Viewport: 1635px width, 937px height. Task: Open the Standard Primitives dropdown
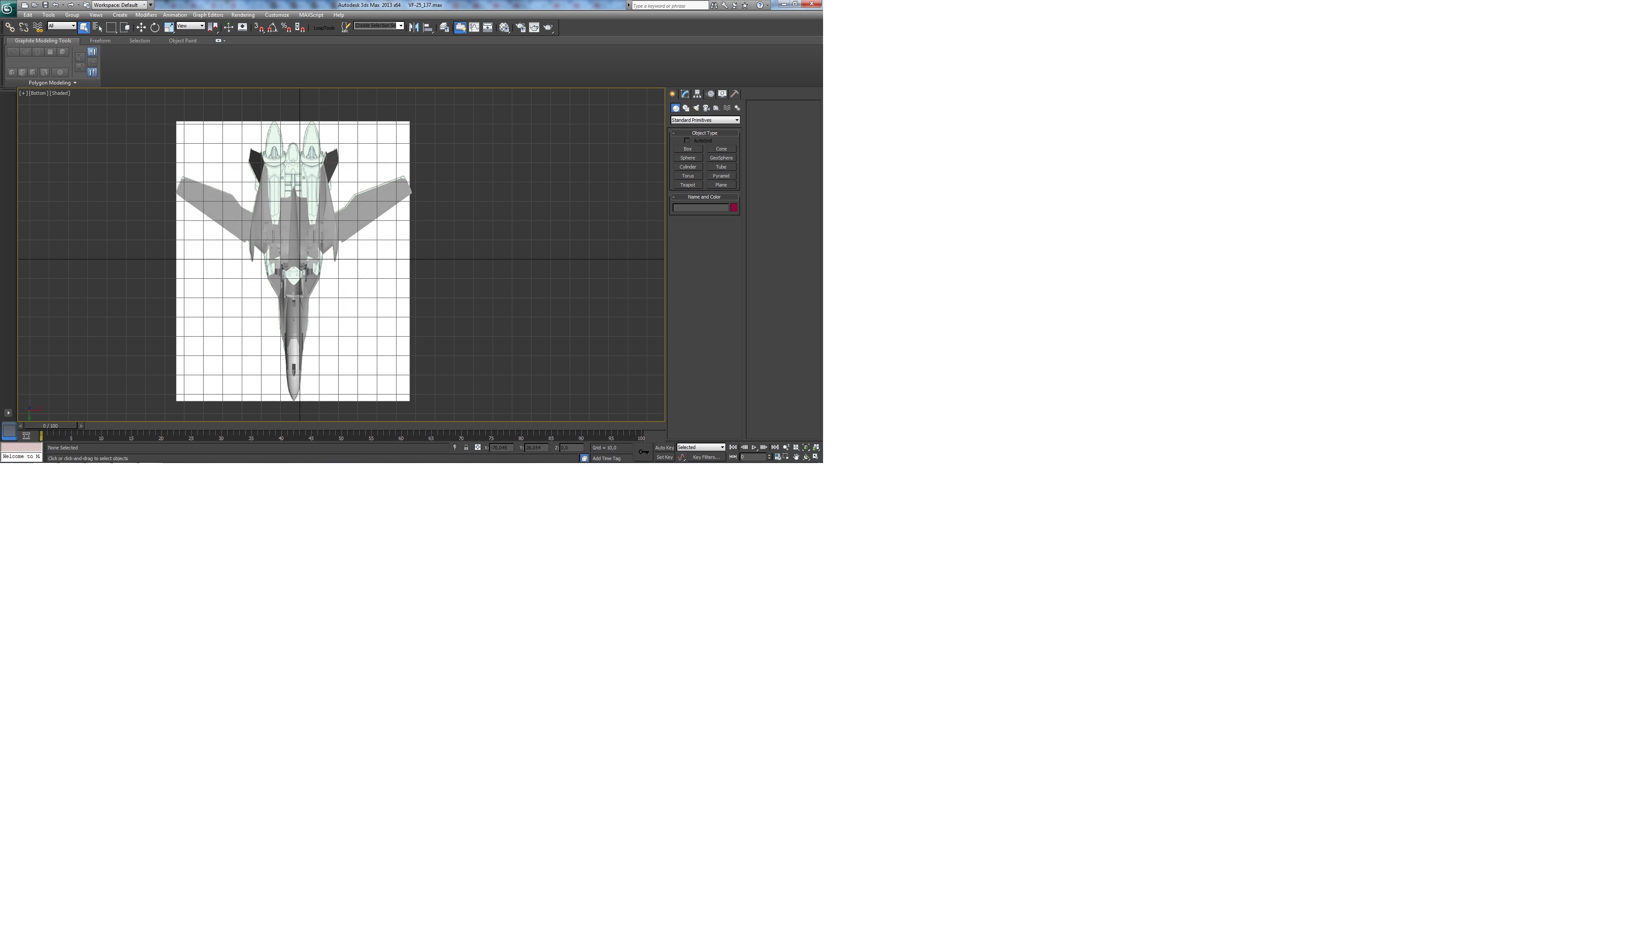pyautogui.click(x=705, y=121)
